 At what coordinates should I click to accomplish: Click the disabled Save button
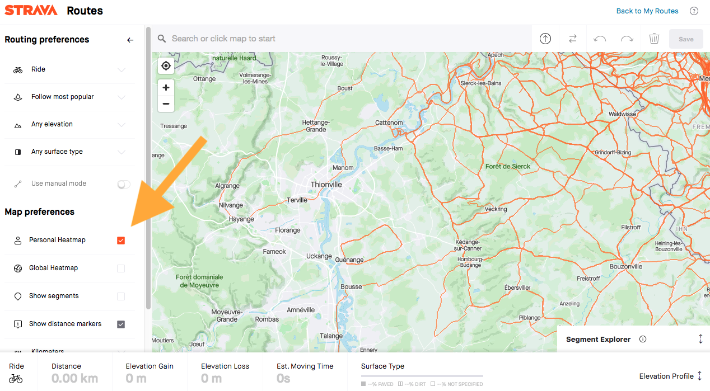coord(685,38)
